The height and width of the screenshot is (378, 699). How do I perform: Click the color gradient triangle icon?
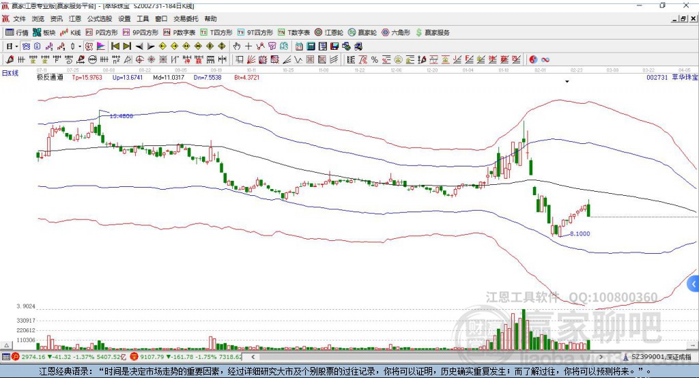(x=101, y=46)
